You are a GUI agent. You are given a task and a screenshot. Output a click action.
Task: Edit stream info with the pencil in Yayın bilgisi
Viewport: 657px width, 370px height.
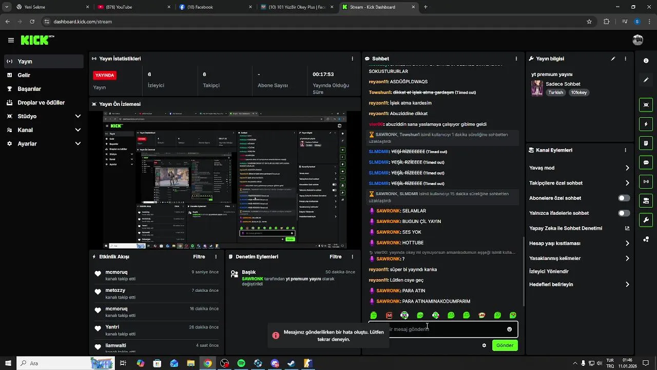click(x=613, y=59)
